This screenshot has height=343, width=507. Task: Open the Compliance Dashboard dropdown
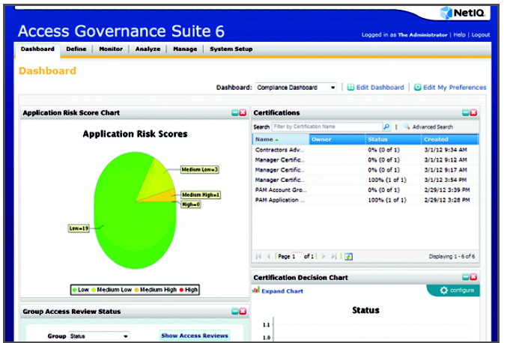point(296,88)
